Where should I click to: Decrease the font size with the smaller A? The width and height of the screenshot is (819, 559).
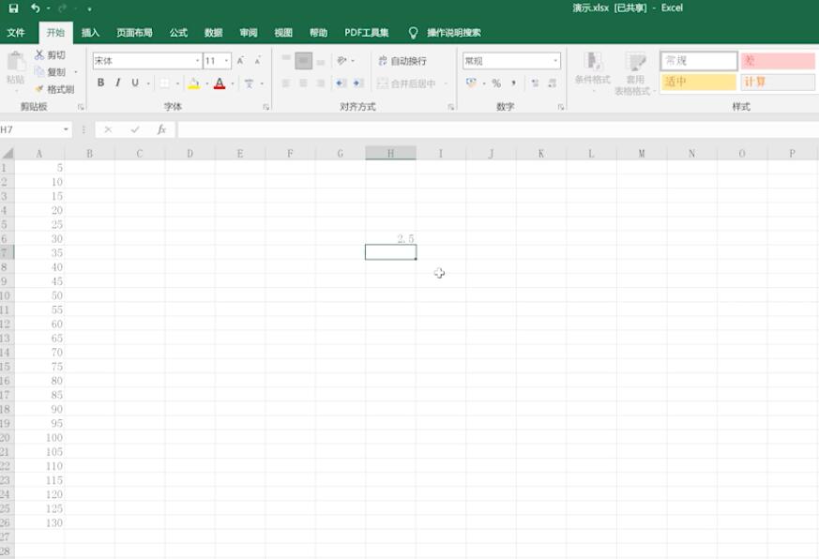click(x=257, y=61)
